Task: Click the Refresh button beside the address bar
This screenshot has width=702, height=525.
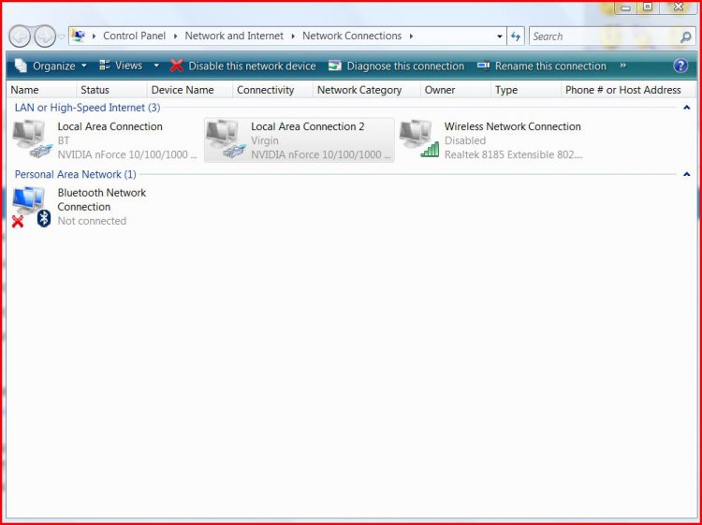Action: pos(516,36)
